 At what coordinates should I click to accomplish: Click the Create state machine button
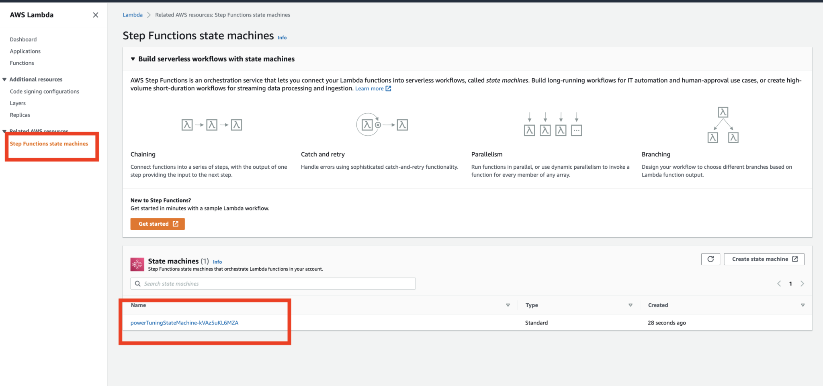pos(764,259)
